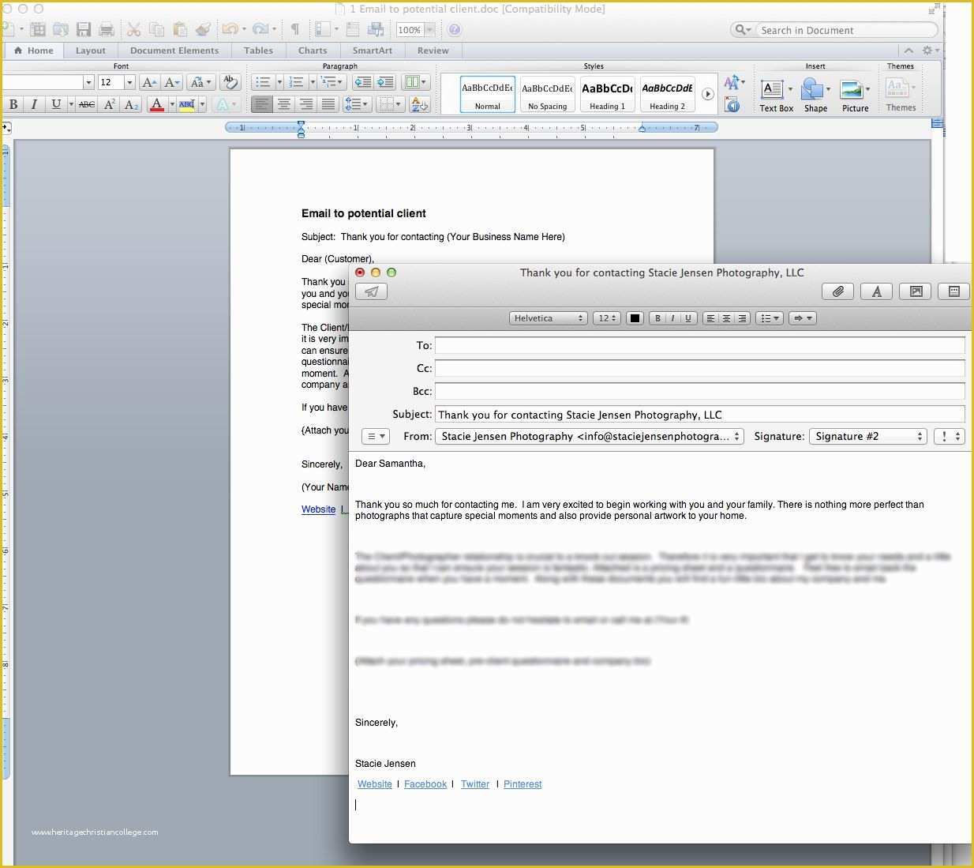Click the Twitter link in email signature

pyautogui.click(x=475, y=784)
